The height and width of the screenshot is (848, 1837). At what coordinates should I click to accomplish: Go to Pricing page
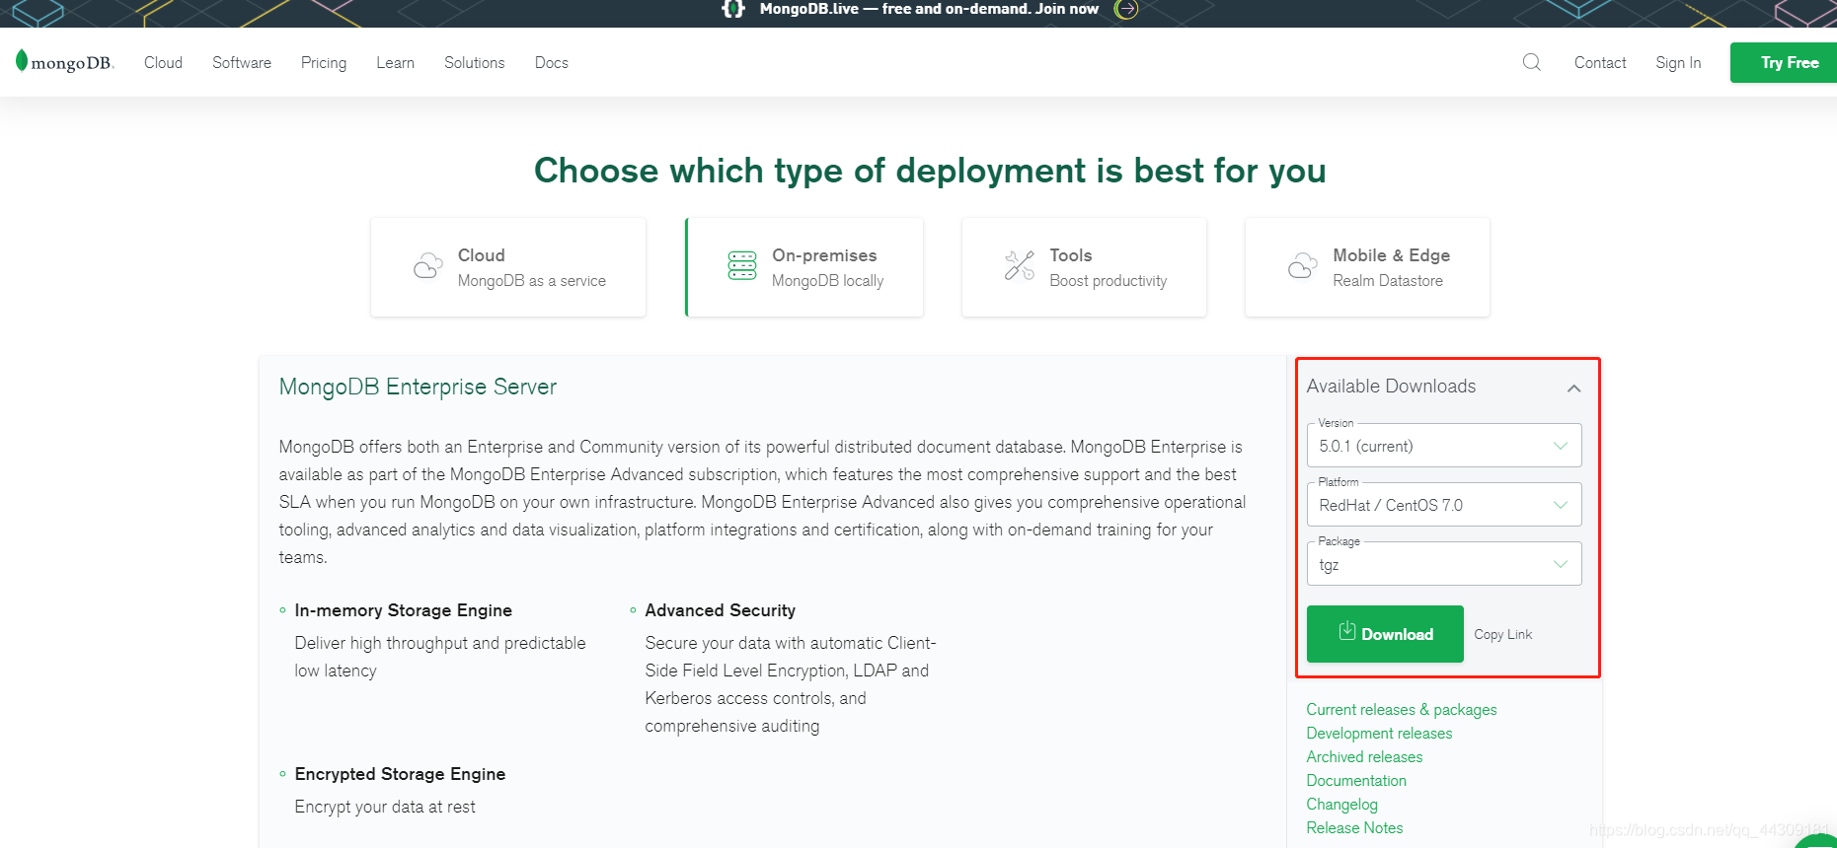click(x=324, y=63)
